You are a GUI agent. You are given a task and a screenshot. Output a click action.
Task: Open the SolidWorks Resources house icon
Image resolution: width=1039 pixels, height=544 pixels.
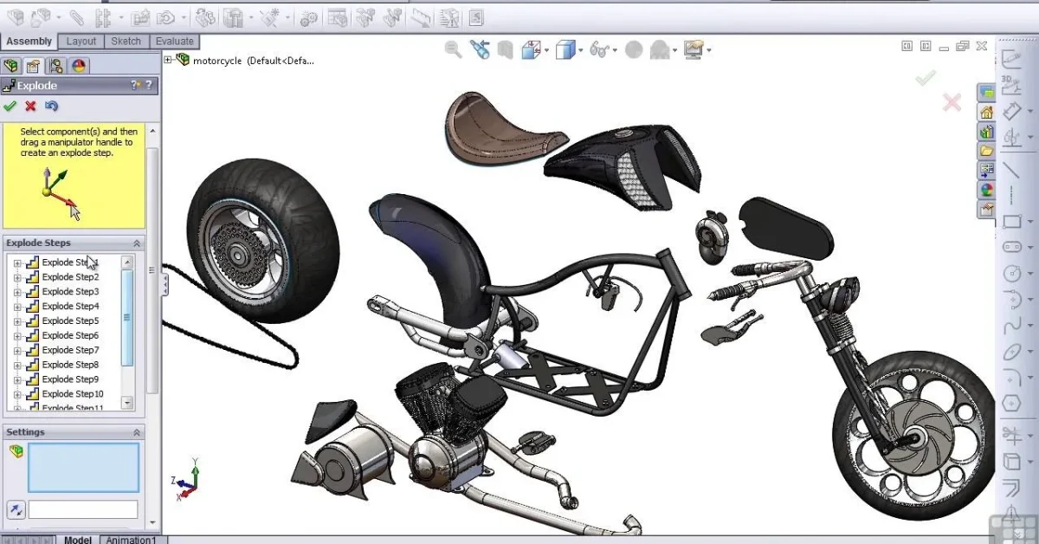[986, 112]
